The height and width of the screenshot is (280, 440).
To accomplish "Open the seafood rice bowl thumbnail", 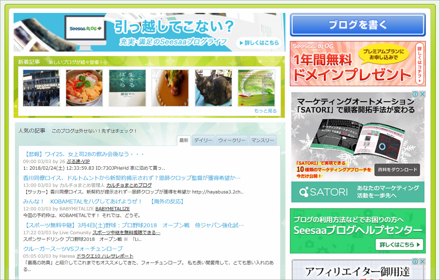I will pyautogui.click(x=84, y=88).
